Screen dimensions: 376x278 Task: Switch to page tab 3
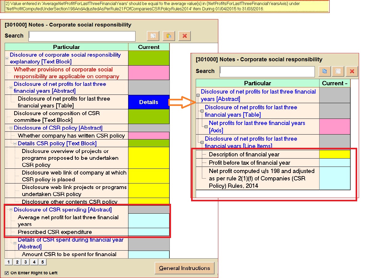[x=26, y=262]
